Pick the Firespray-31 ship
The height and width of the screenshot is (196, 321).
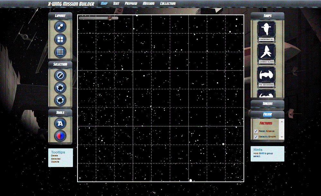click(266, 31)
